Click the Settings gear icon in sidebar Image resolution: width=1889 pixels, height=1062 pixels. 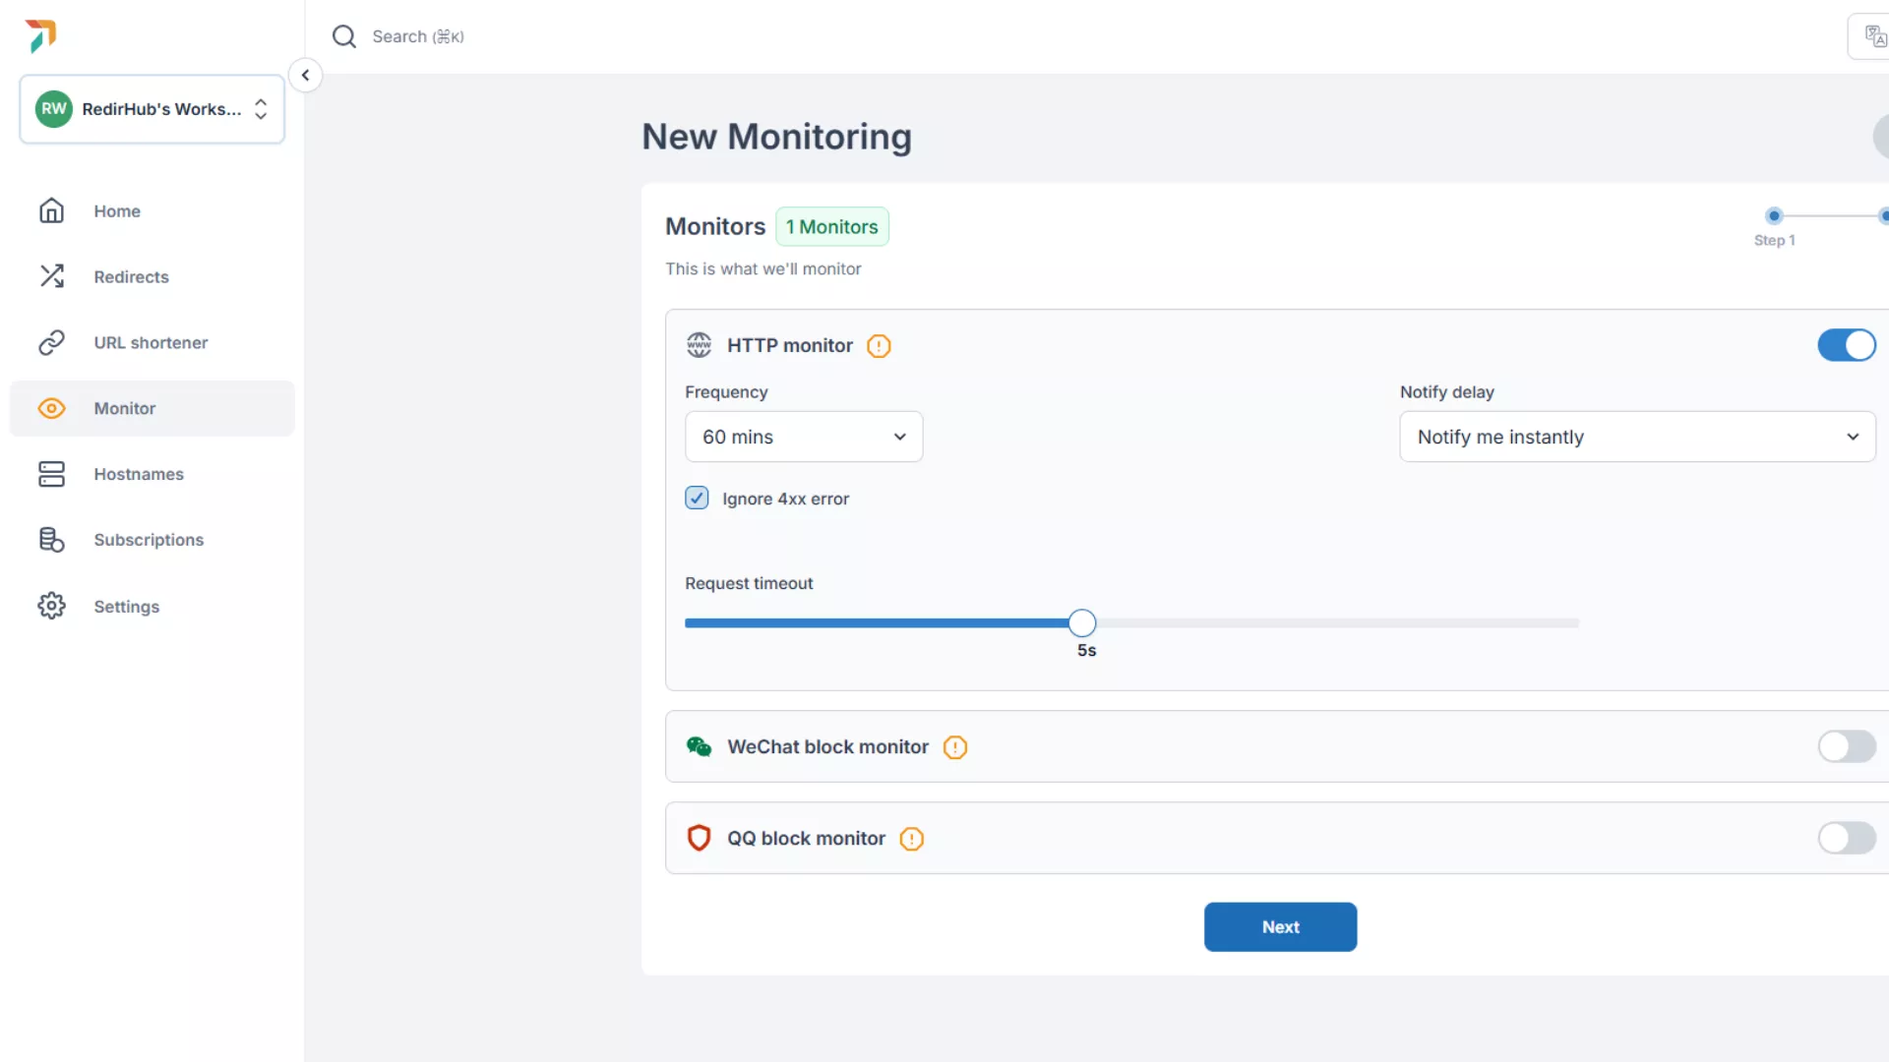51,606
